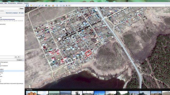Click the Print toolbar icon
Viewport: 170px width, 95px height.
tap(64, 6)
